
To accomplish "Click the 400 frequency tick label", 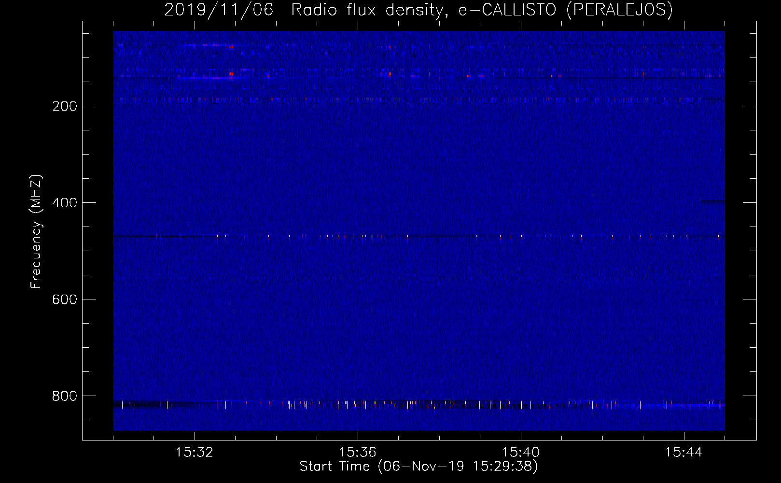I will point(65,203).
